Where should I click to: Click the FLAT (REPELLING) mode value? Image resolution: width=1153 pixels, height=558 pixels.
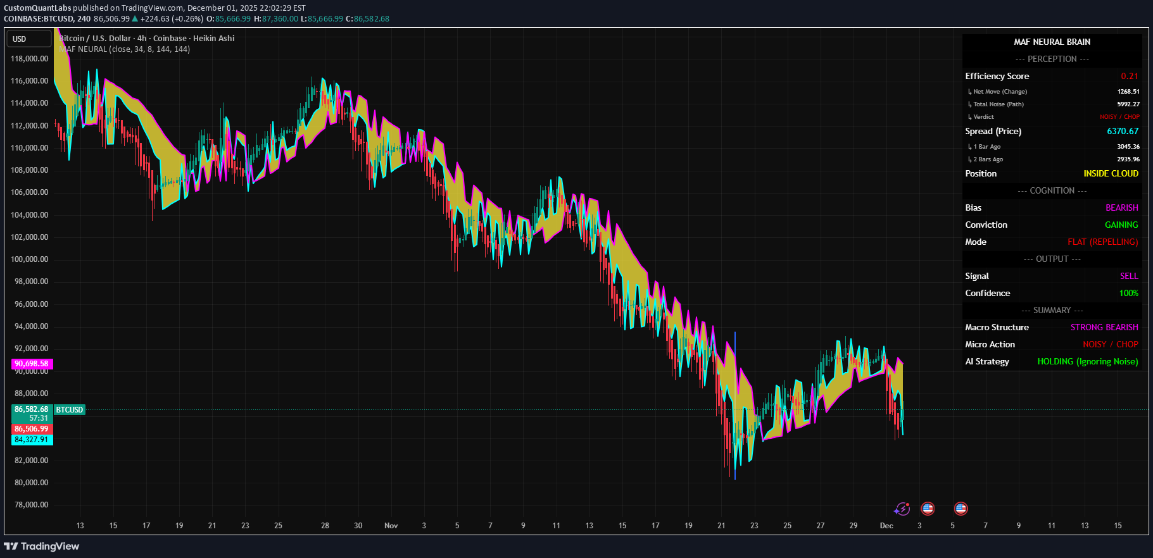[1102, 242]
